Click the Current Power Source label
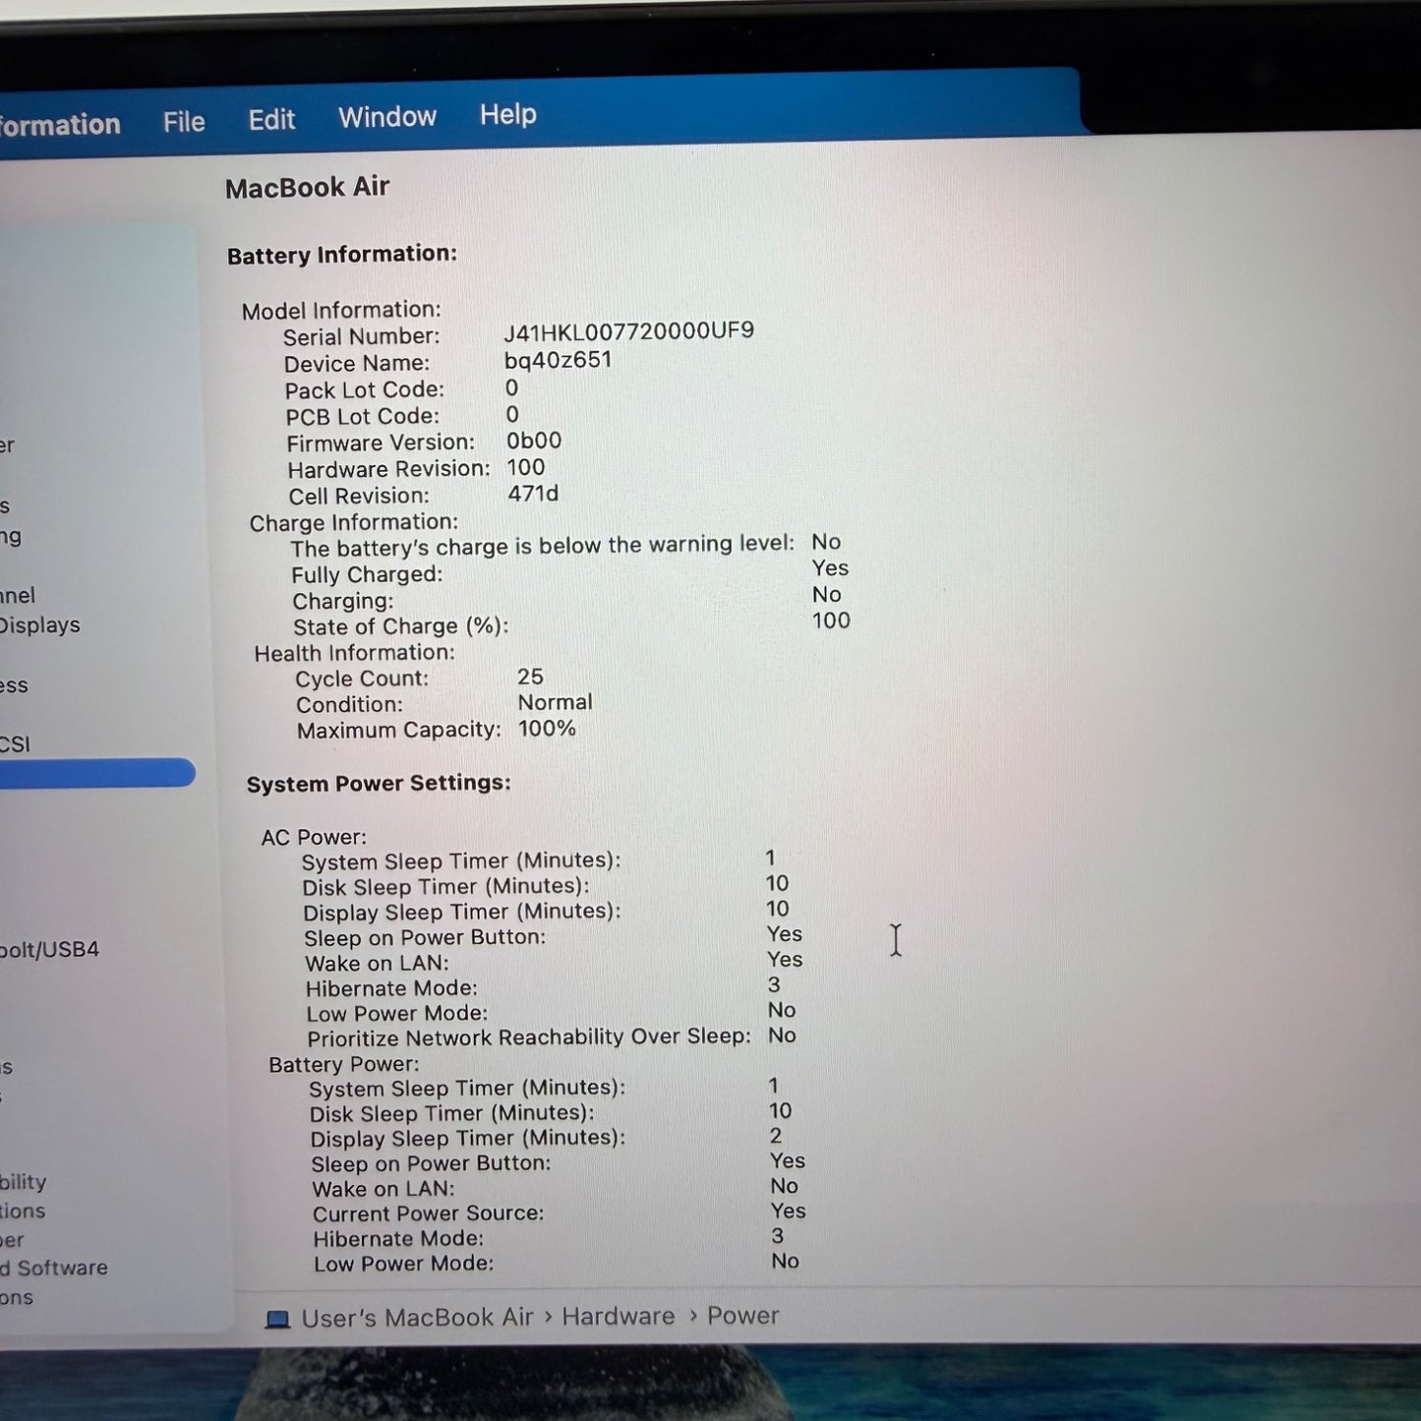Image resolution: width=1421 pixels, height=1421 pixels. coord(429,1214)
